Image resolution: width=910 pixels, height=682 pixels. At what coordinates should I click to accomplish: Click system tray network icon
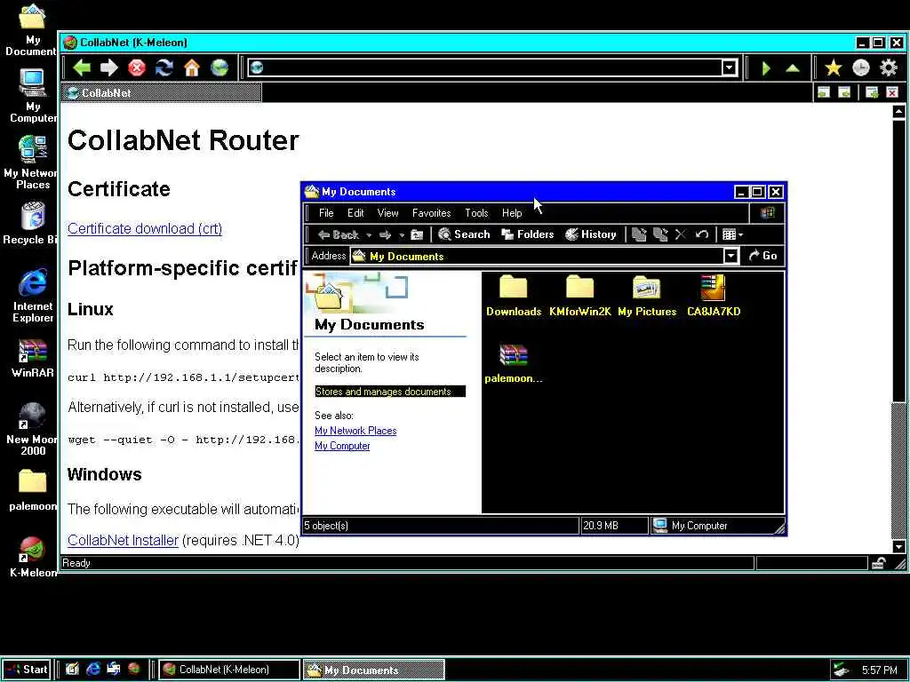point(841,670)
